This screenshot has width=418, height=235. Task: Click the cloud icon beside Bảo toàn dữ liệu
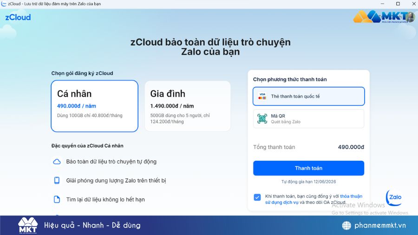57,162
